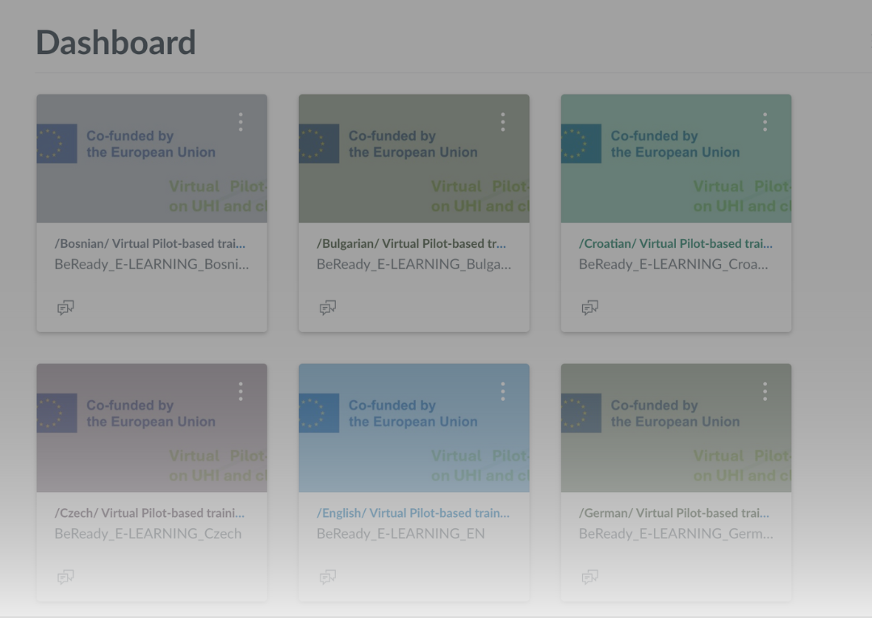The height and width of the screenshot is (618, 872).
Task: Open the /Croatian/ Virtual Pilot-based training link
Action: 675,243
